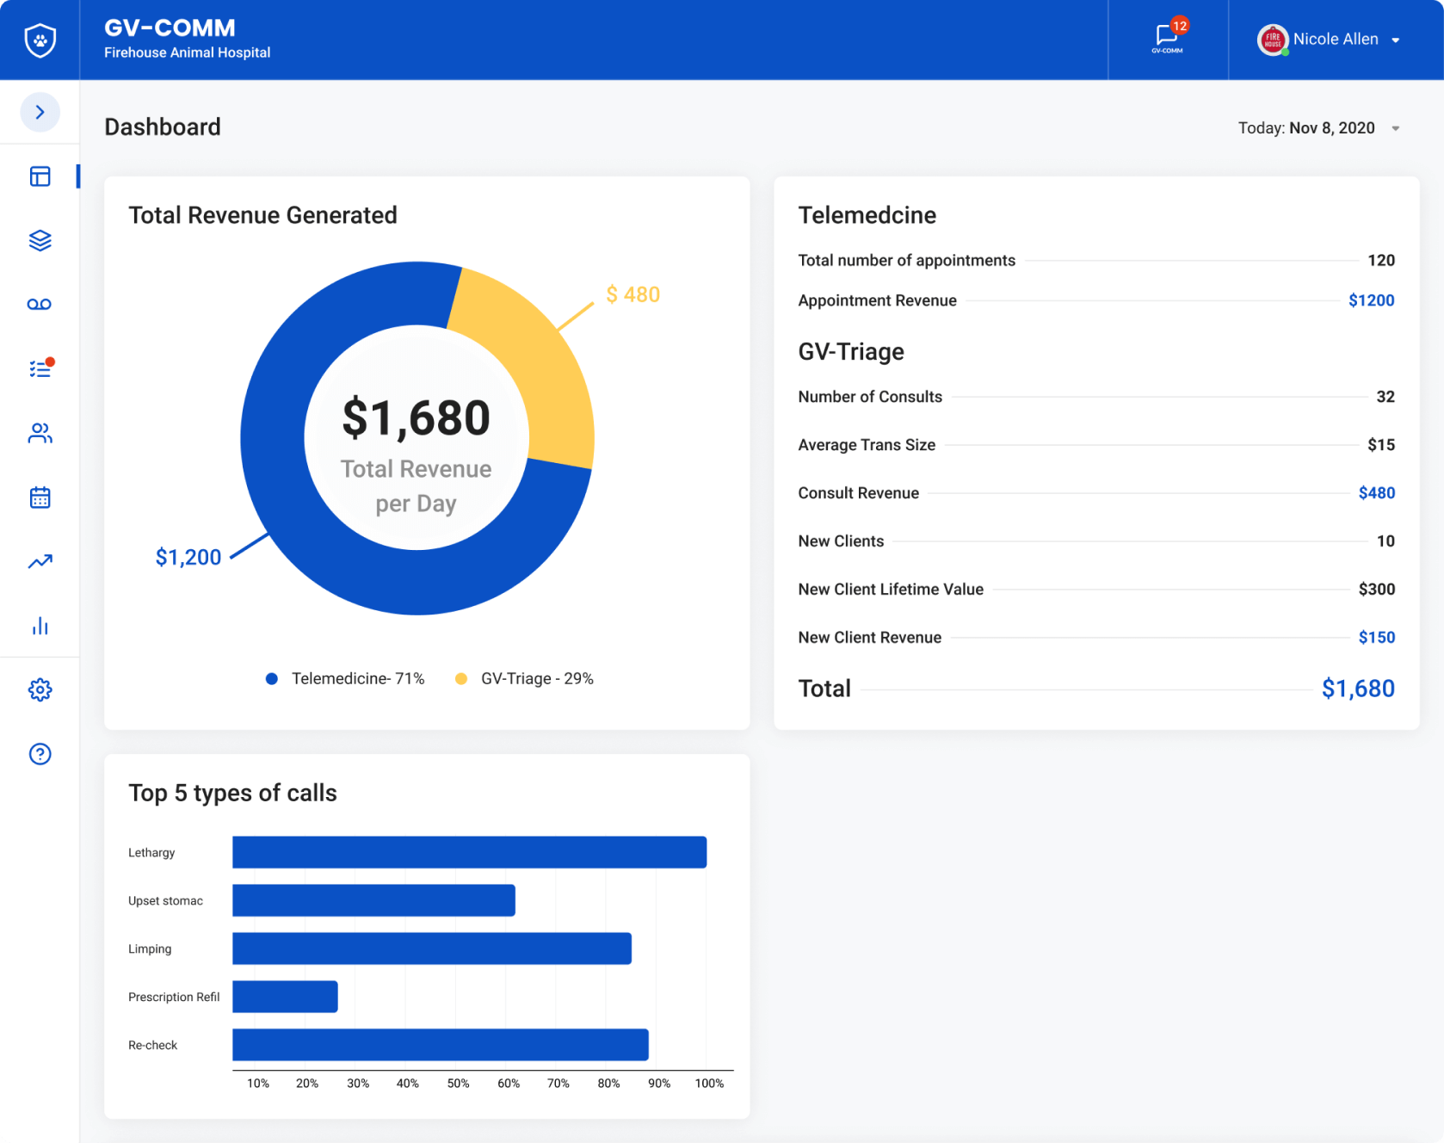1444x1143 pixels.
Task: Click the Total number of appointments row label
Action: [906, 260]
